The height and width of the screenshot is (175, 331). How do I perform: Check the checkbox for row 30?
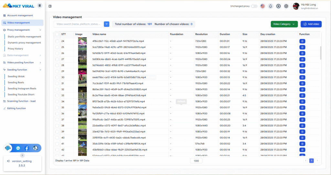click(57, 77)
